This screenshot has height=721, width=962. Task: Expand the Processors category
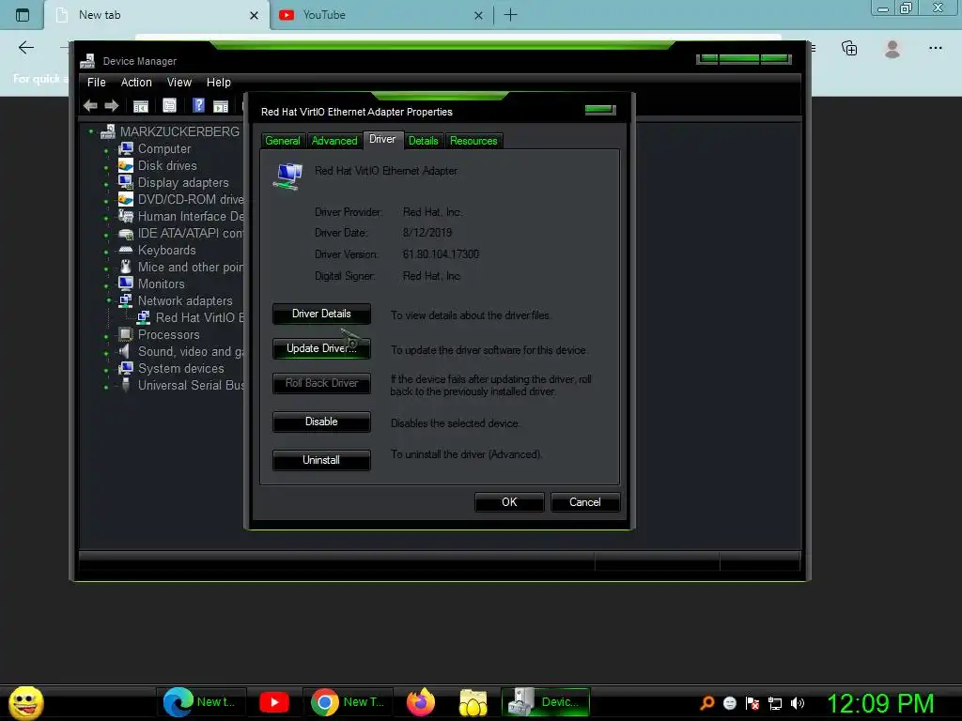[106, 336]
